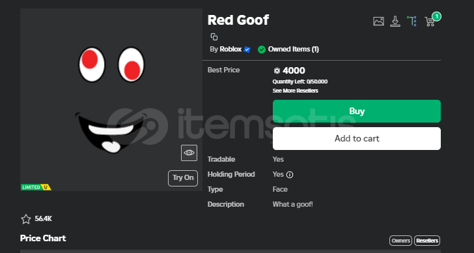This screenshot has width=474, height=253.
Task: Click the Robux icon next to 4000
Action: [x=277, y=71]
